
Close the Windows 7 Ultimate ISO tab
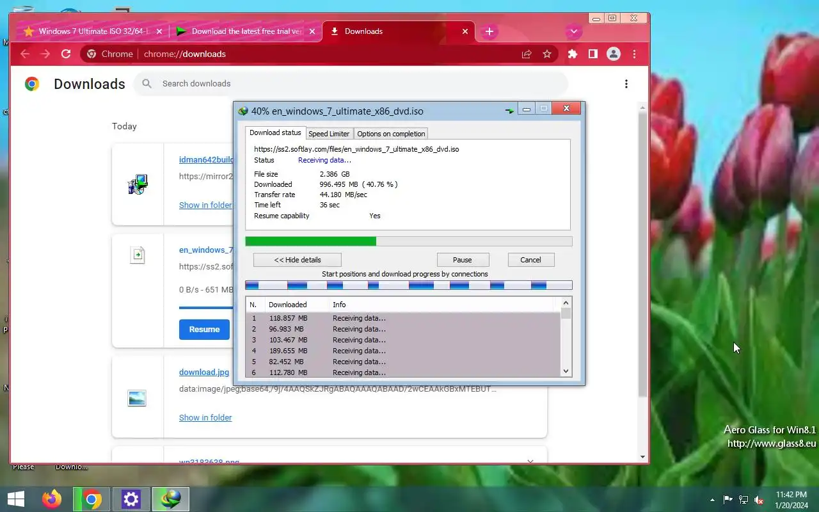click(x=159, y=31)
